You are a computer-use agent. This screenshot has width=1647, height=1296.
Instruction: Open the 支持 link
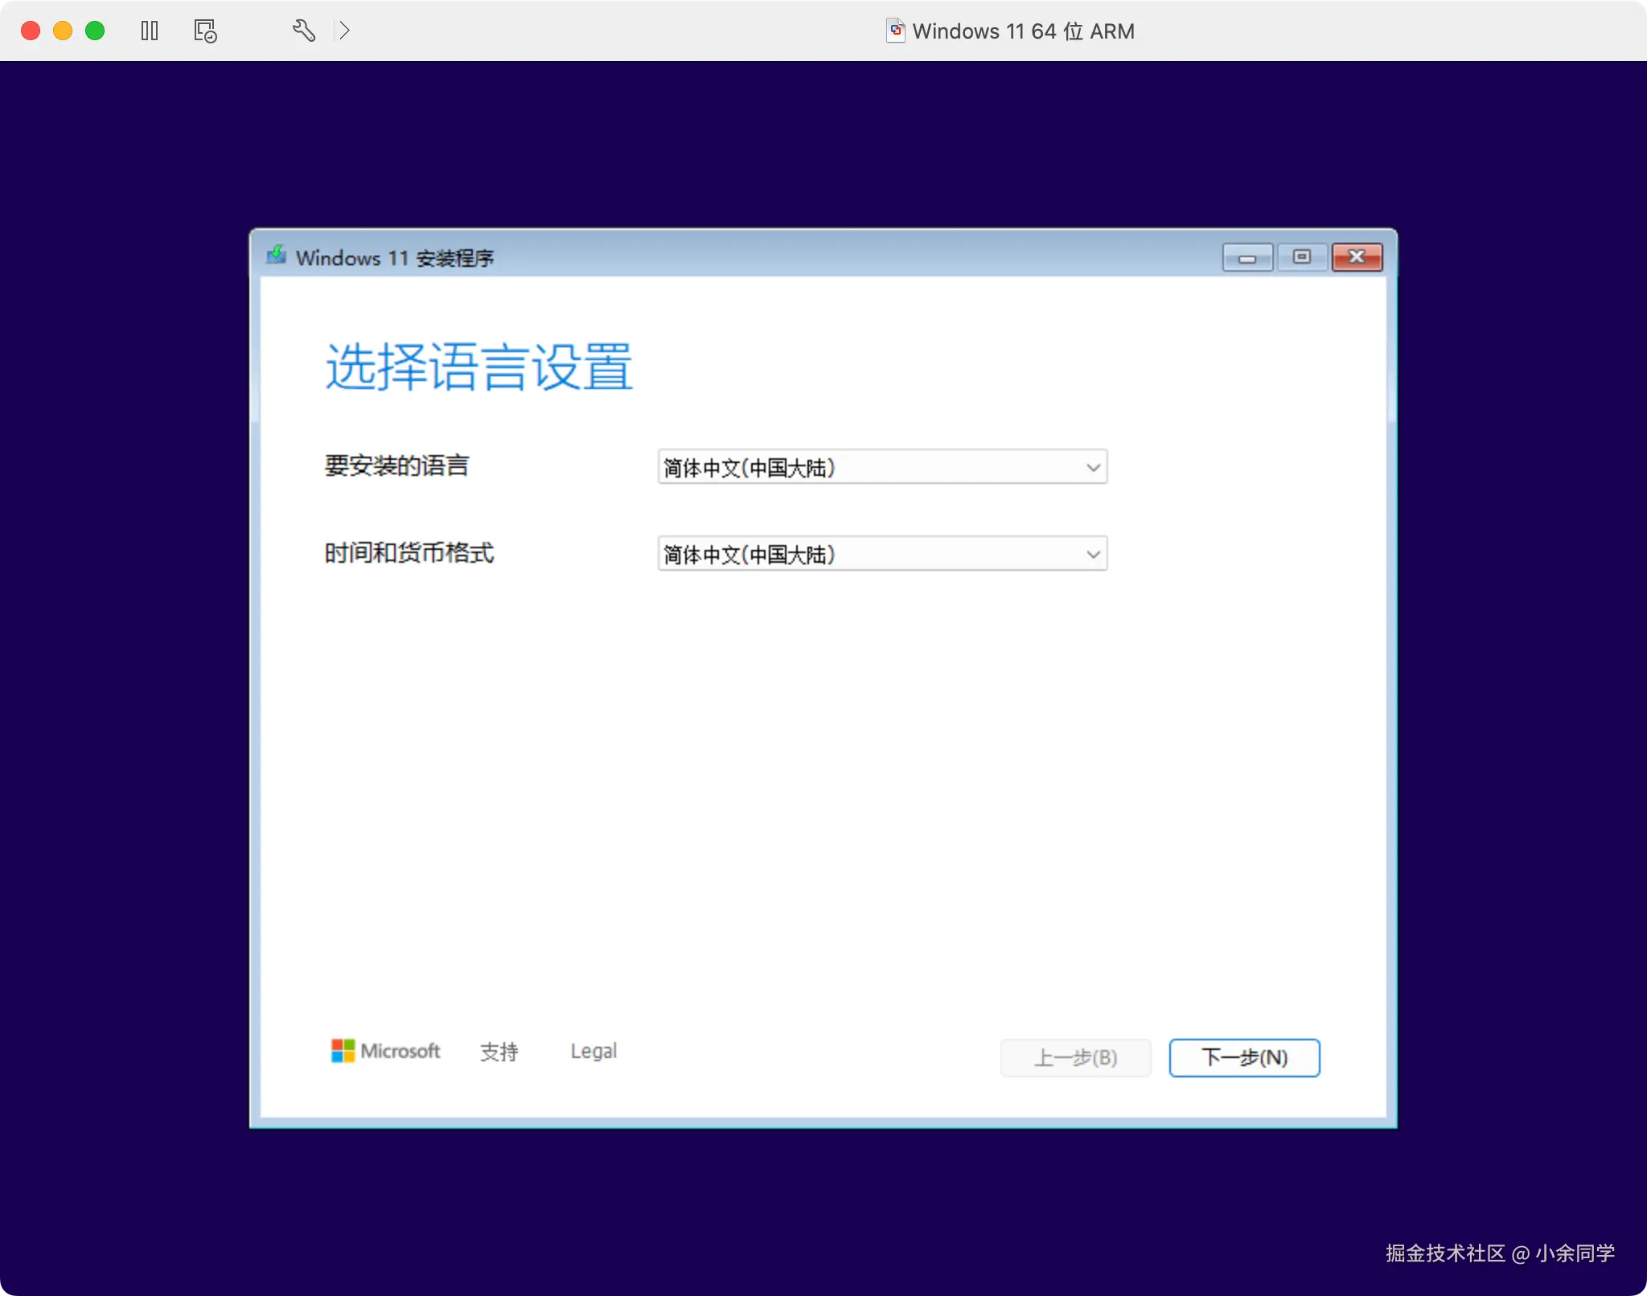pyautogui.click(x=499, y=1052)
